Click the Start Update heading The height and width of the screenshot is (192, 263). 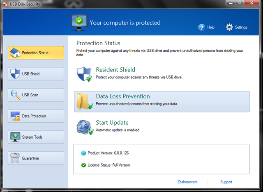(112, 123)
